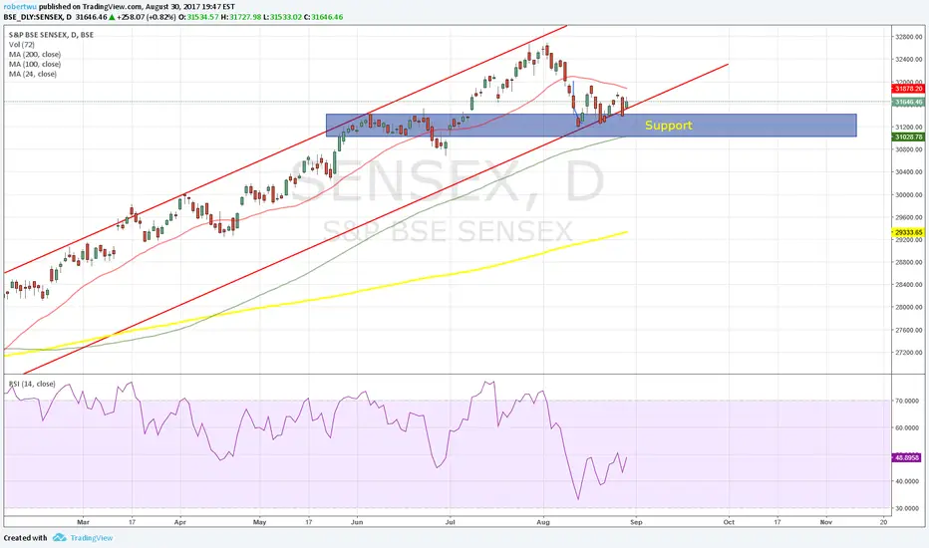The height and width of the screenshot is (548, 929).
Task: Click the 70.0000 RSI axis label
Action: click(907, 402)
